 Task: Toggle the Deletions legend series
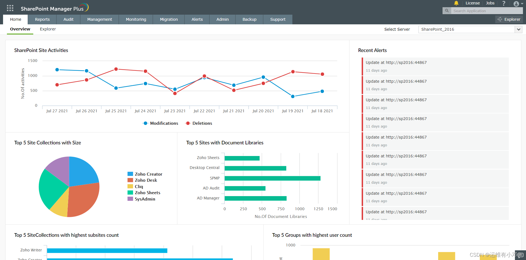point(199,123)
